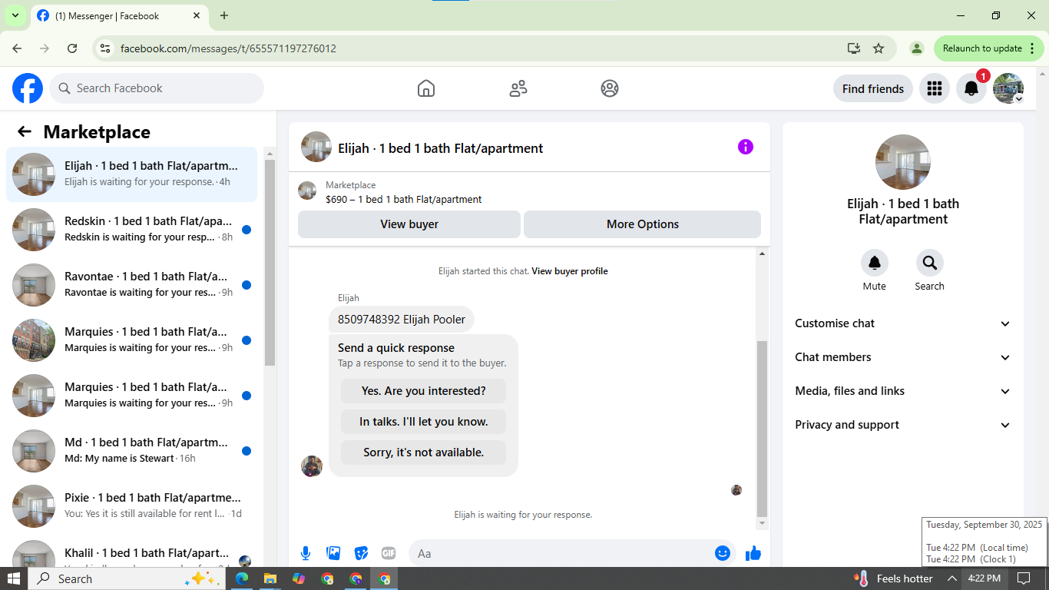The width and height of the screenshot is (1049, 590).
Task: Click the Find friends button
Action: (x=873, y=88)
